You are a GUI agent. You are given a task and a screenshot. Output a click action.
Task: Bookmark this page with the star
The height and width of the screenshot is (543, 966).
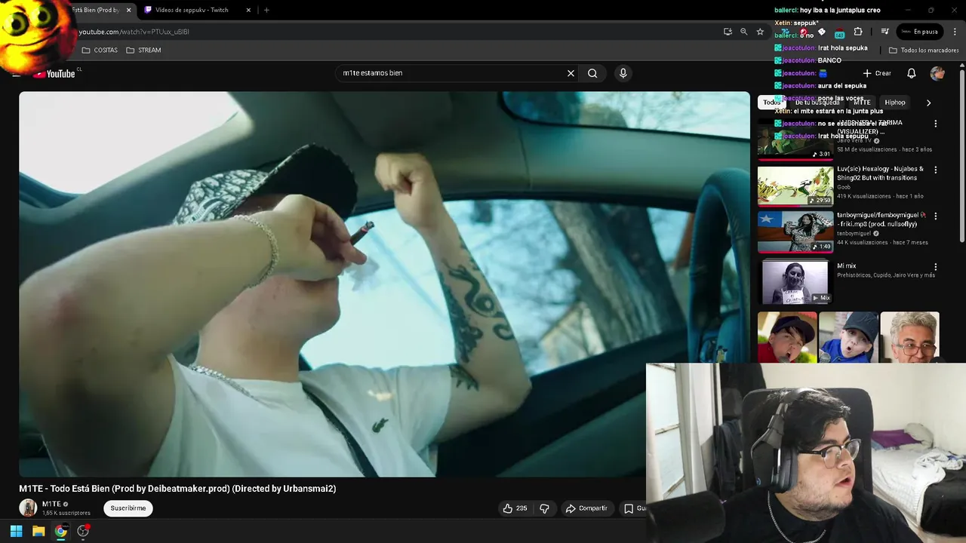click(x=760, y=32)
